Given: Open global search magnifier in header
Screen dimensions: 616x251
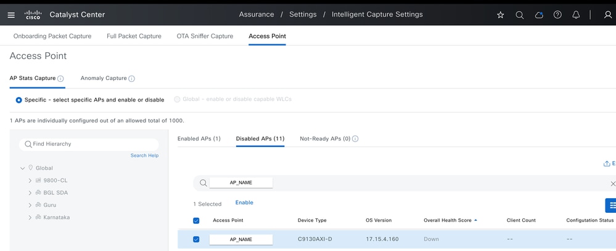Looking at the screenshot, I should [519, 15].
